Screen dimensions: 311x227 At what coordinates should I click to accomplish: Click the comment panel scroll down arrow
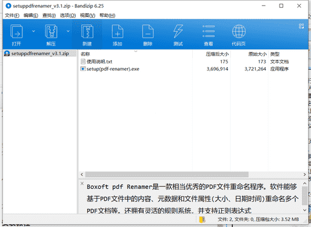tap(304, 210)
